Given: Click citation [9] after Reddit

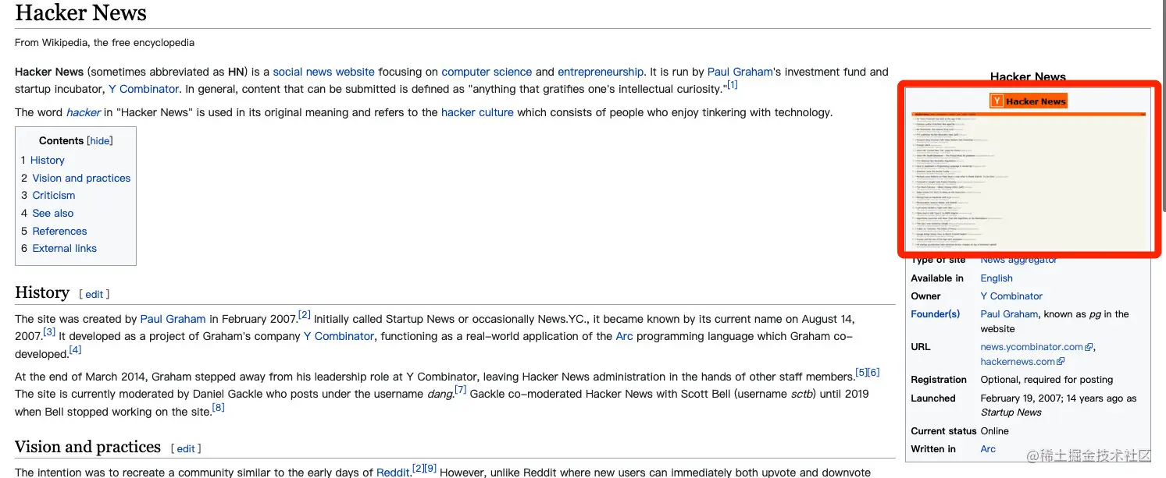Looking at the screenshot, I should pyautogui.click(x=430, y=469).
